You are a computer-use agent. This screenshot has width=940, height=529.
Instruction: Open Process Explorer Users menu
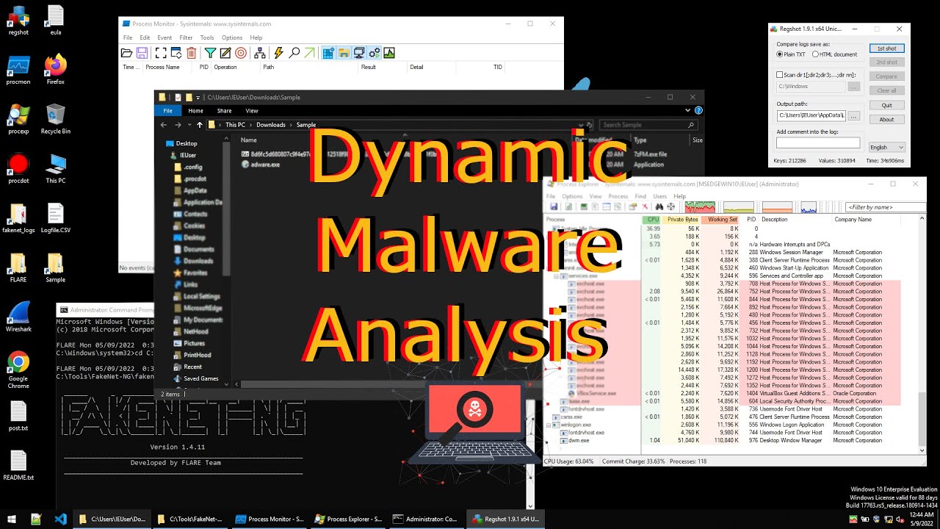click(x=659, y=196)
